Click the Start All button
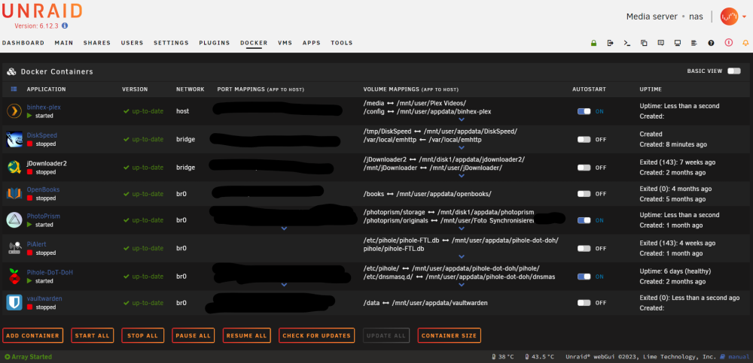This screenshot has height=363, width=753. tap(92, 336)
